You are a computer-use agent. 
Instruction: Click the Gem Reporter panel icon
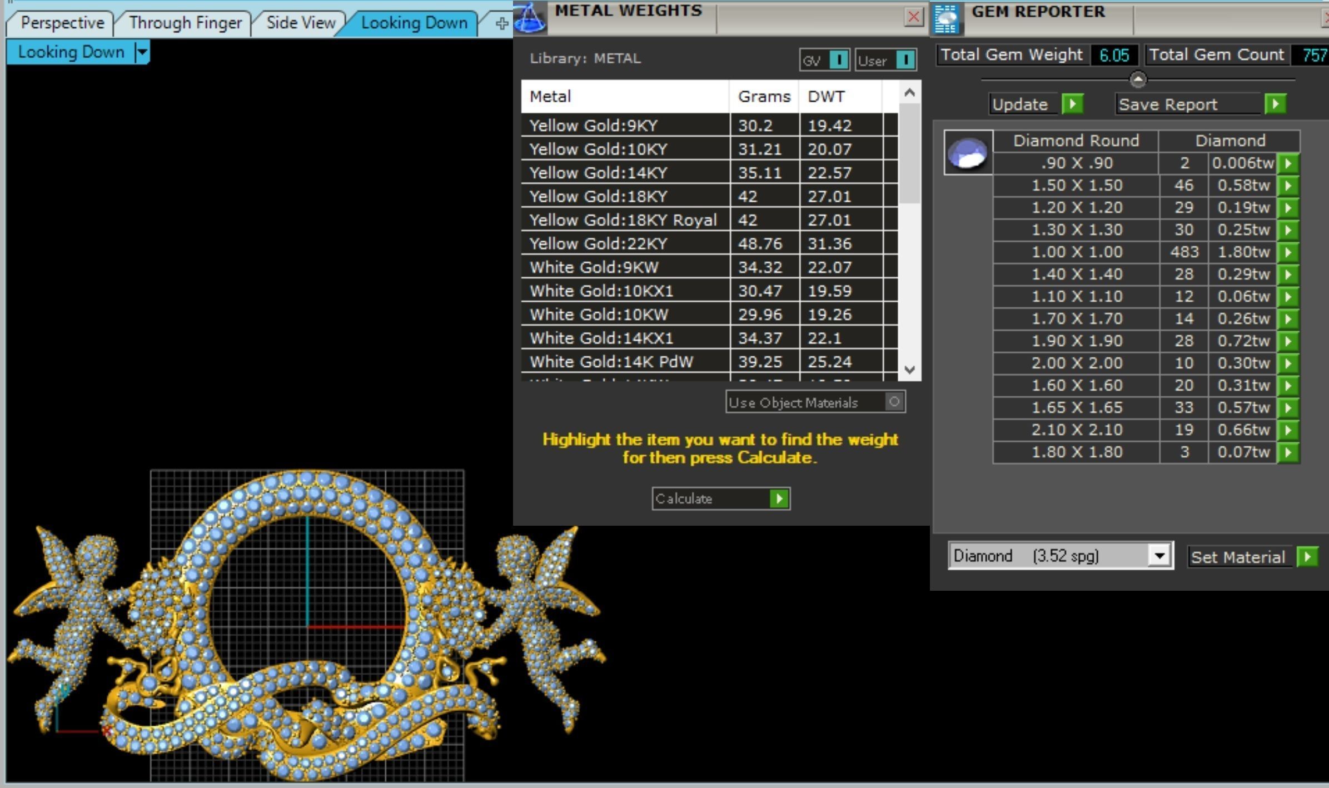coord(947,18)
